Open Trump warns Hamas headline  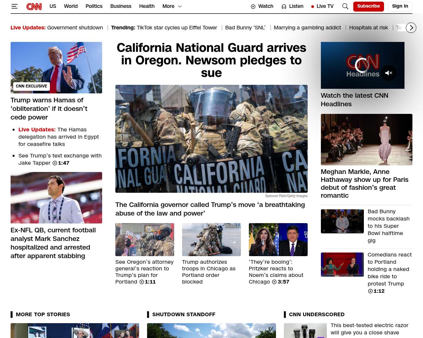[49, 109]
